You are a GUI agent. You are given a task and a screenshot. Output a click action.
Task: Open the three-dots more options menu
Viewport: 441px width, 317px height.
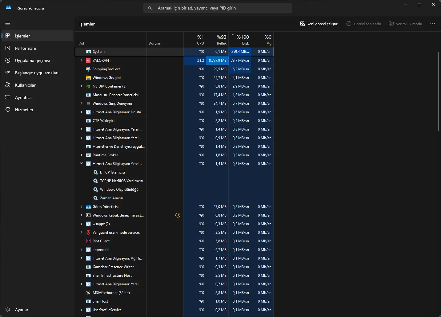[433, 24]
